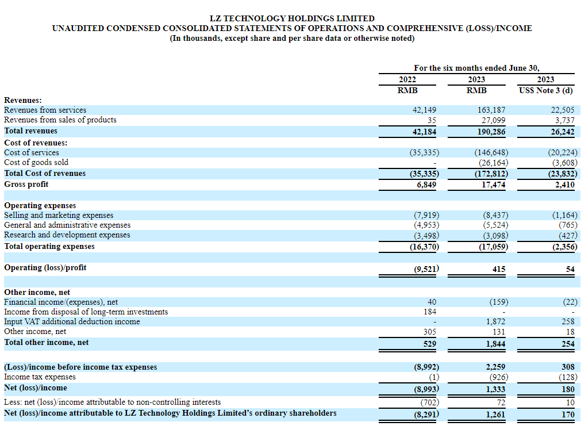The image size is (581, 426).
Task: Click '(Loss)/income before income tax expenses' label
Action: (x=80, y=367)
